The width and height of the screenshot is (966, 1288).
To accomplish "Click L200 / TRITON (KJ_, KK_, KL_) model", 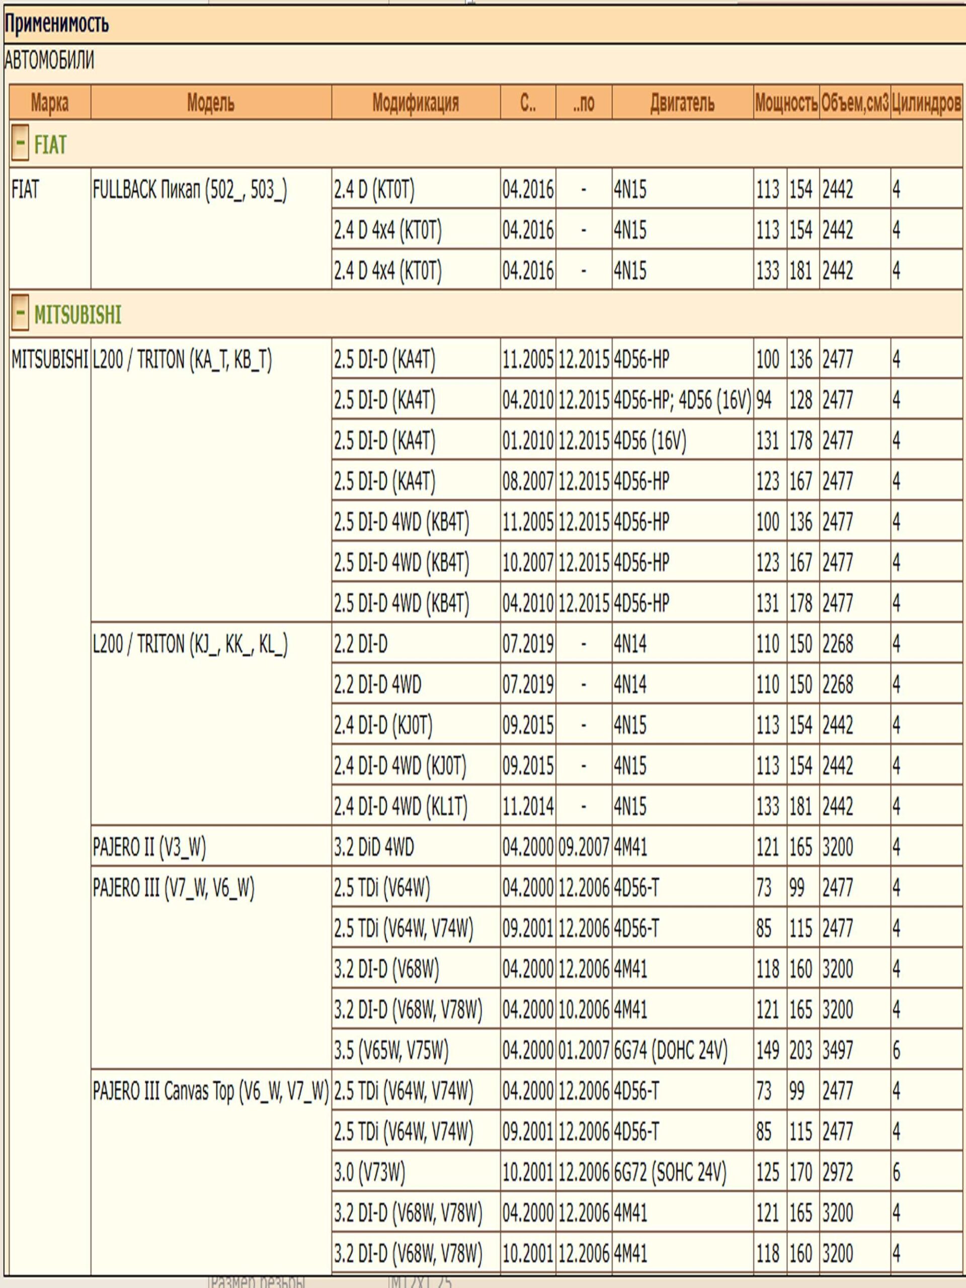I will pos(190,644).
